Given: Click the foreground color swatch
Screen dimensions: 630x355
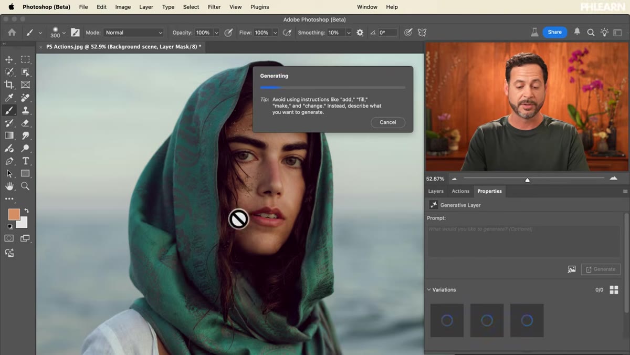Looking at the screenshot, I should coord(14,214).
